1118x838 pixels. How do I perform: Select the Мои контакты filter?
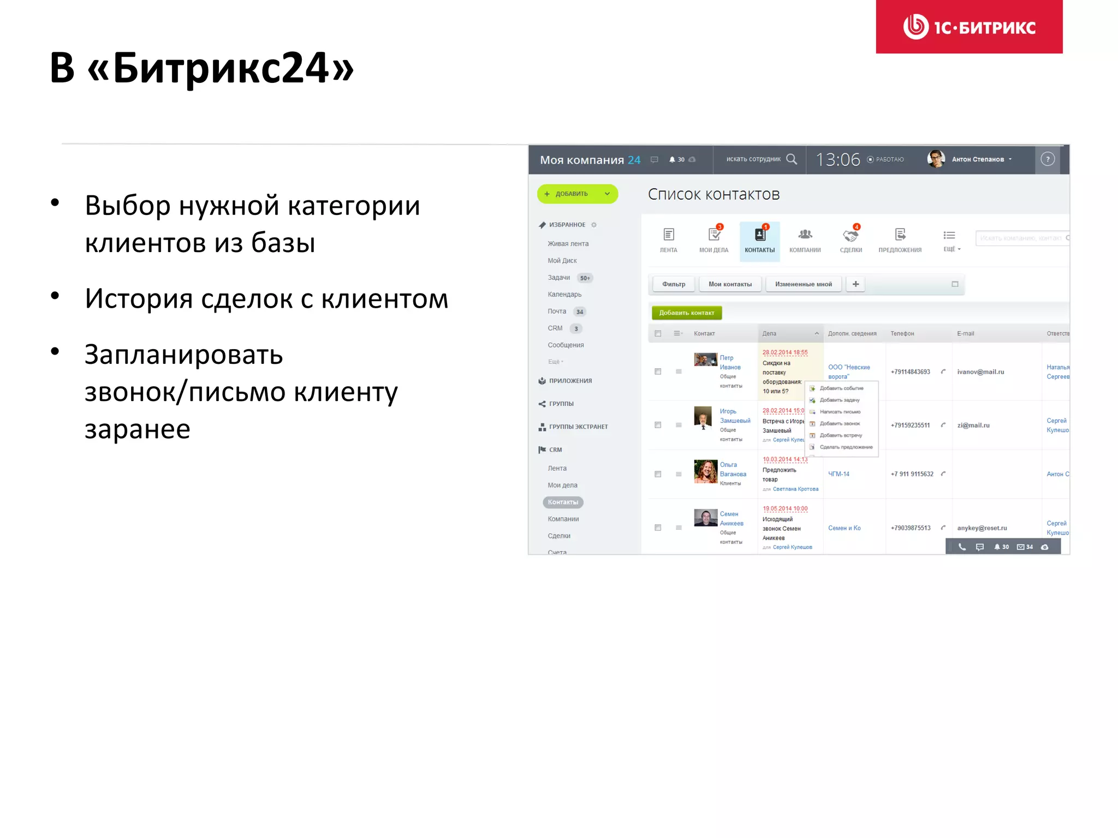730,284
